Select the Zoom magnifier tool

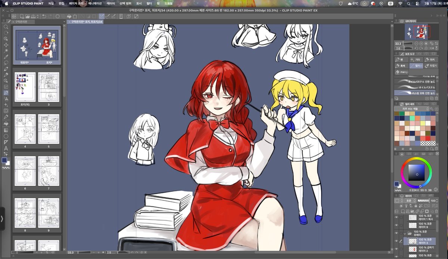[x=6, y=27]
